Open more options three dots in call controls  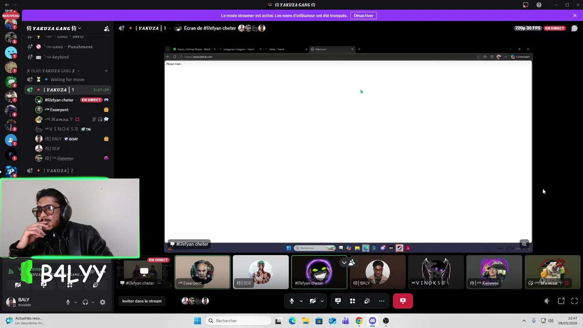(382, 301)
